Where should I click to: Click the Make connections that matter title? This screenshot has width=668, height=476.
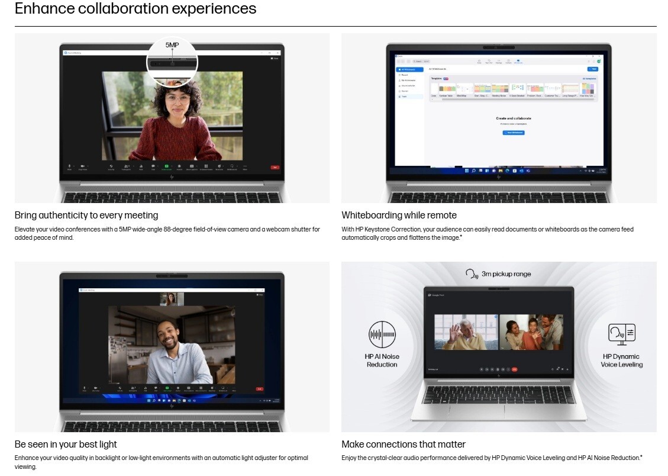point(404,445)
